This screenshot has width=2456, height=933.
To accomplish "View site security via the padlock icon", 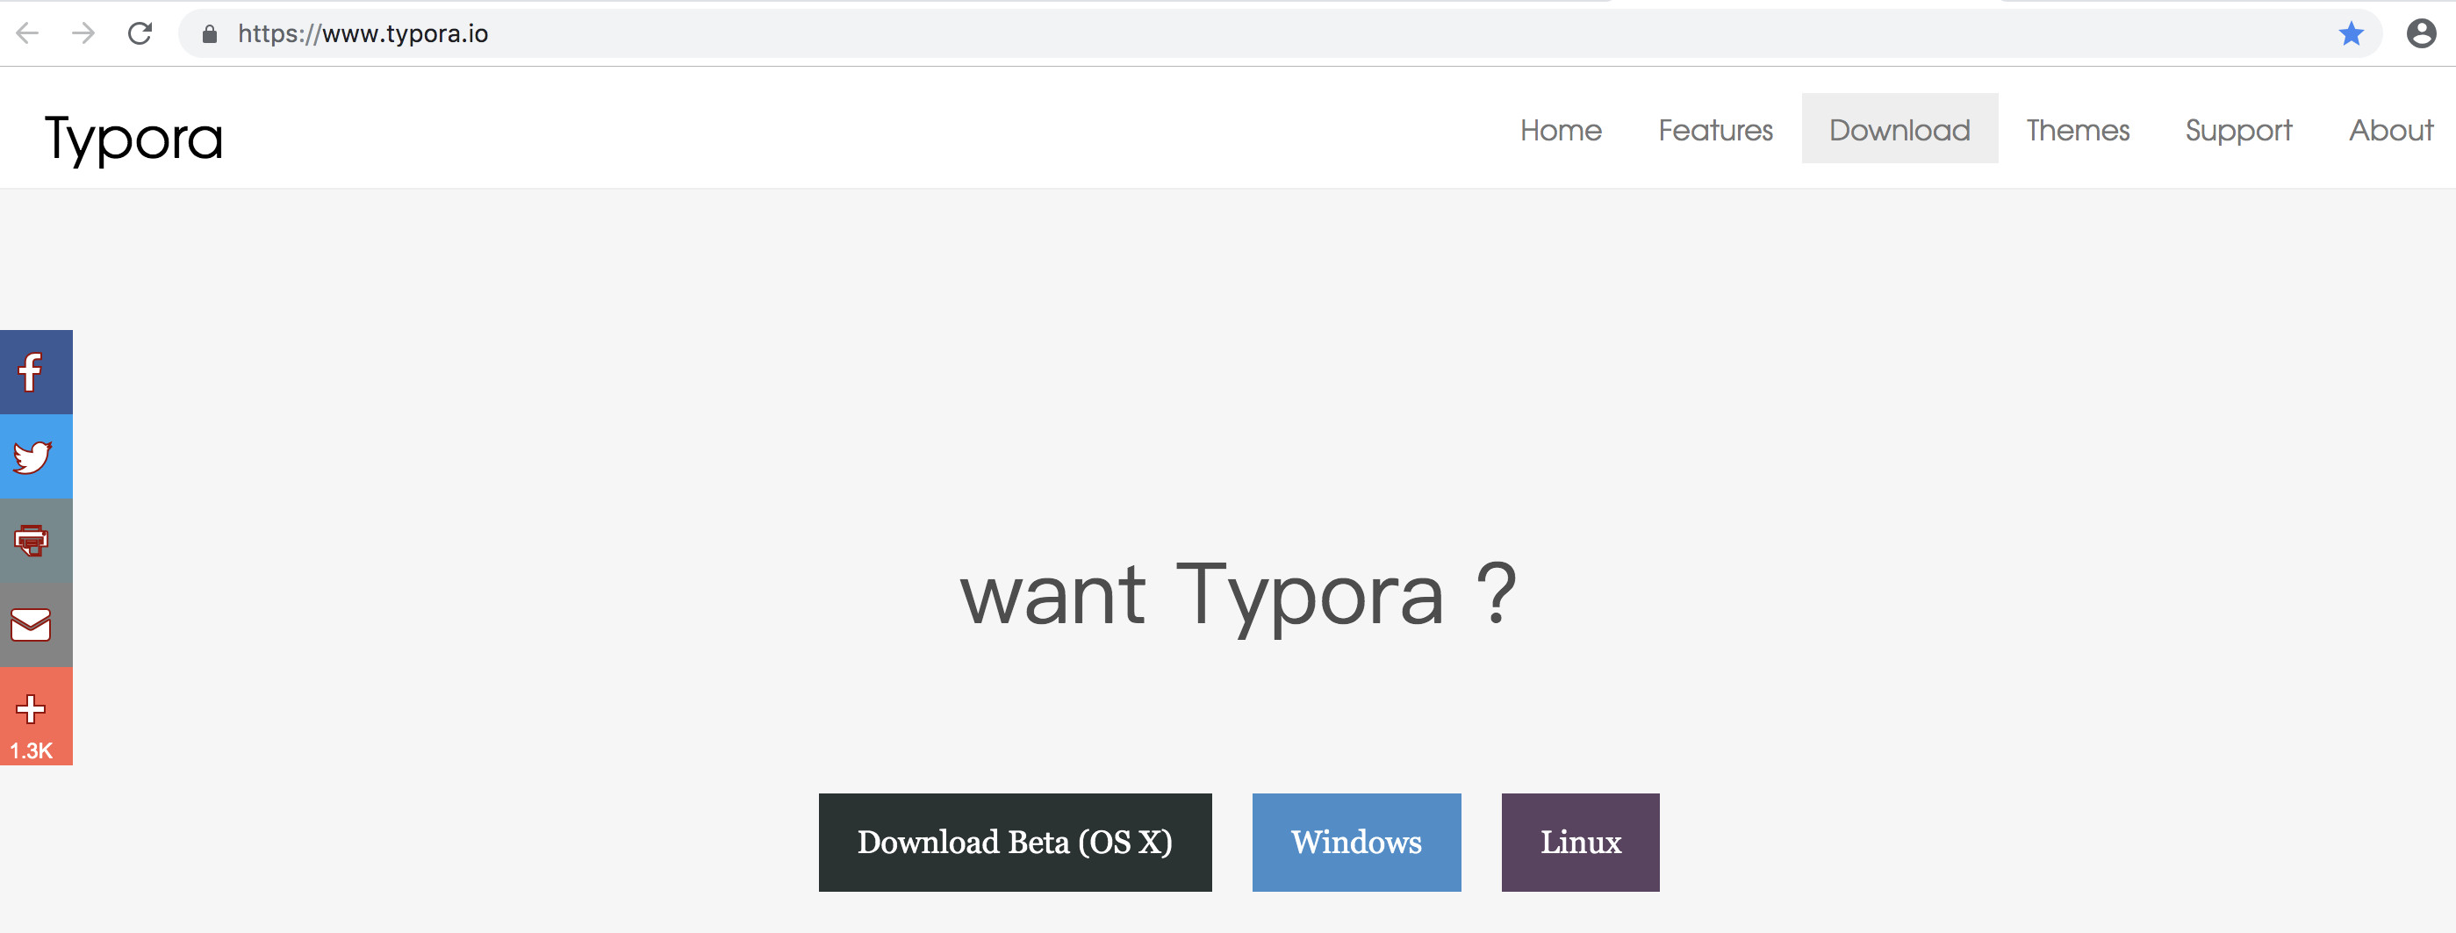I will pyautogui.click(x=210, y=34).
